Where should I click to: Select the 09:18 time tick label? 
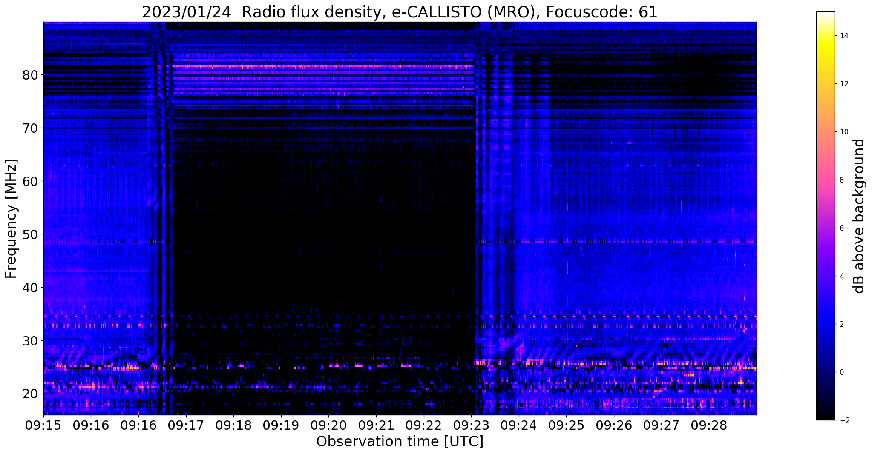[233, 425]
